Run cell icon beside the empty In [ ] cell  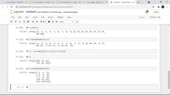(x=27, y=87)
